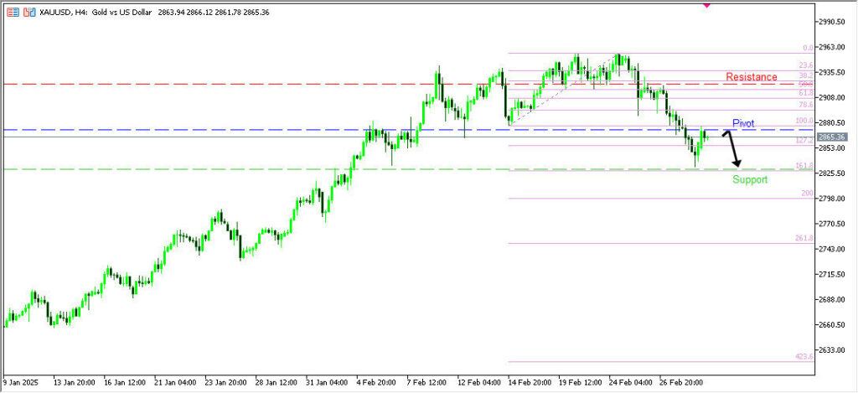Click the 261.8 Fibonacci level label

804,239
